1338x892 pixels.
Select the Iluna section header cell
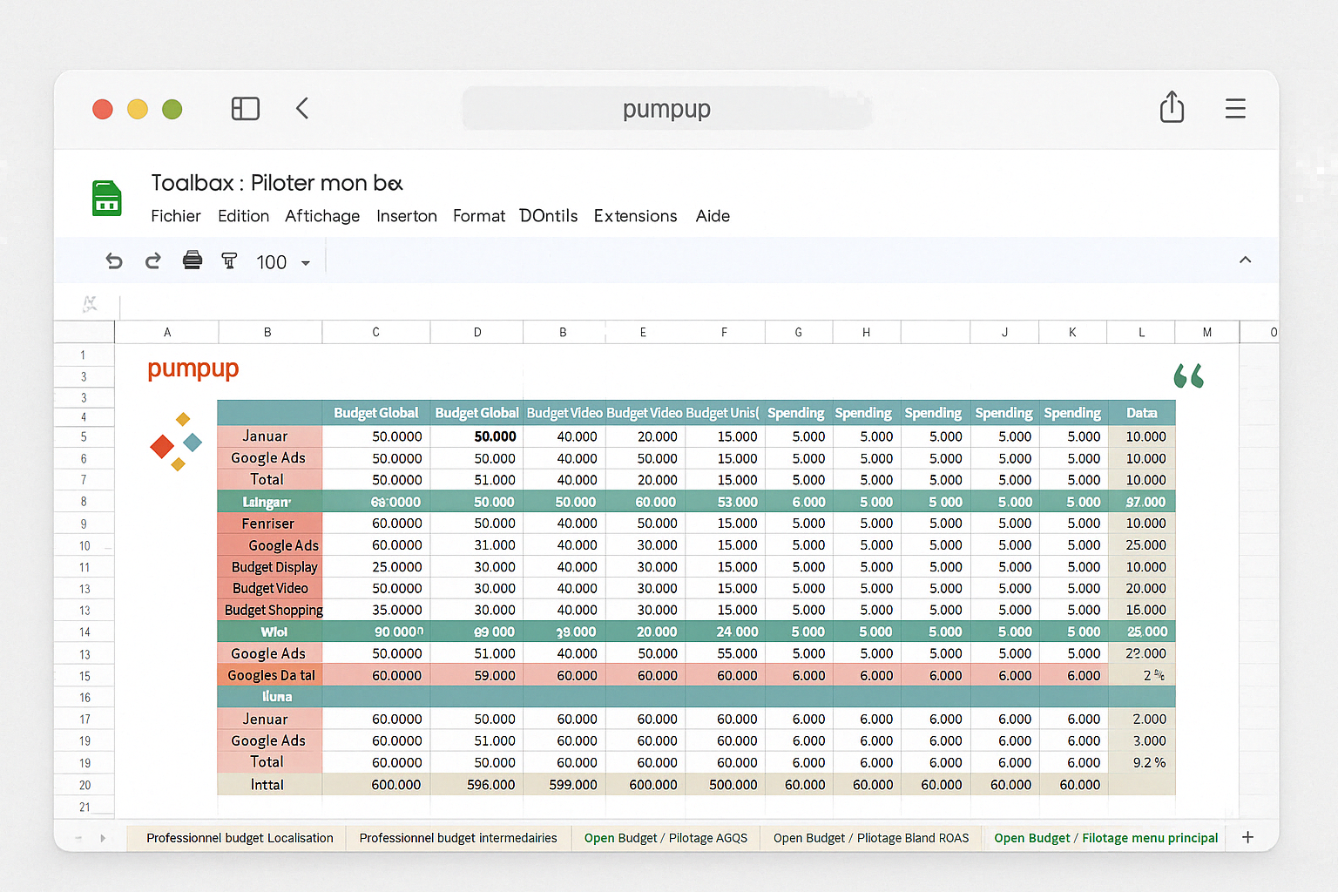point(270,697)
